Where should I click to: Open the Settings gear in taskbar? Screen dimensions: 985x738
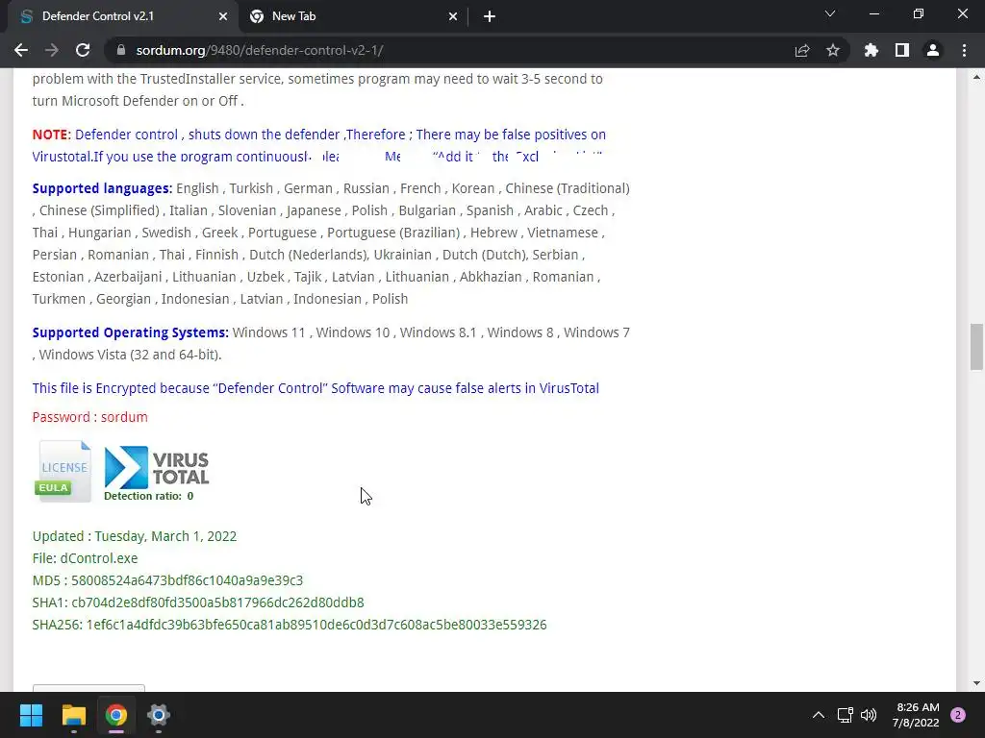click(159, 715)
